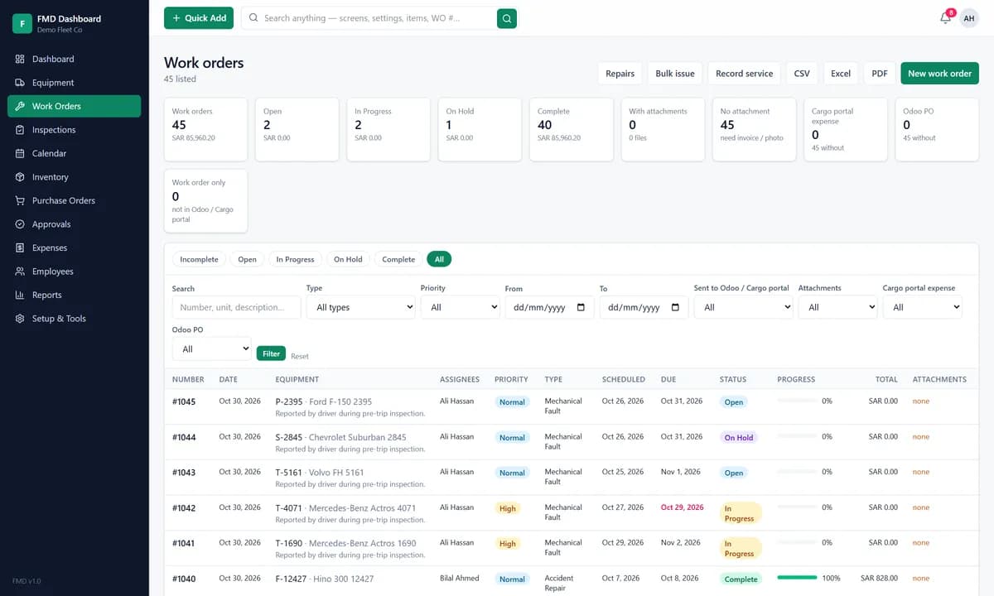The height and width of the screenshot is (596, 994).
Task: Click the Work Orders wrench icon
Action: 20,106
